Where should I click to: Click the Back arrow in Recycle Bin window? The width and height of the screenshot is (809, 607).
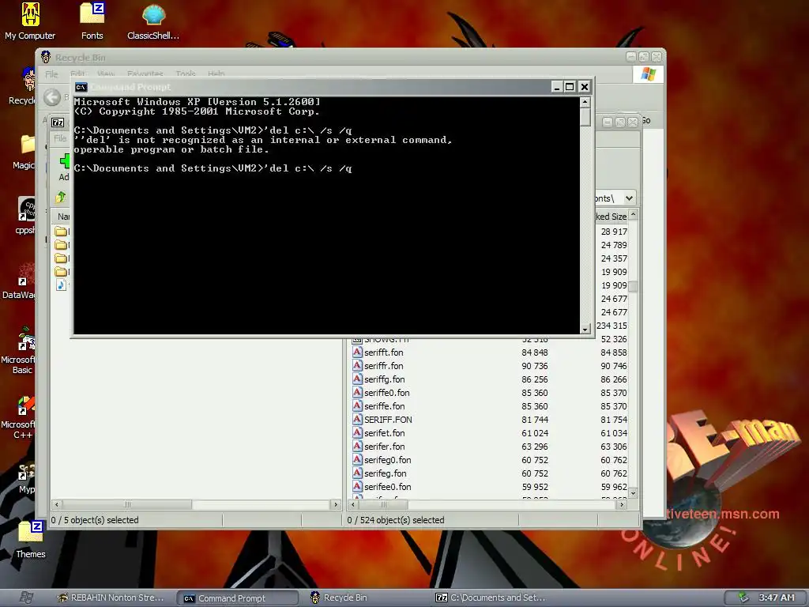tap(52, 97)
